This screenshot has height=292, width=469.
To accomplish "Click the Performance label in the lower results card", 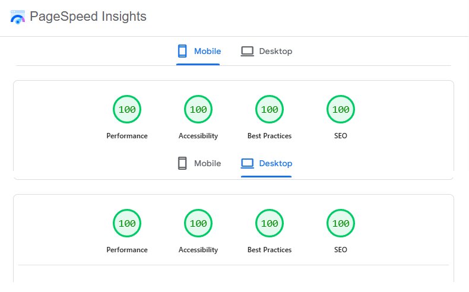I will (x=127, y=250).
